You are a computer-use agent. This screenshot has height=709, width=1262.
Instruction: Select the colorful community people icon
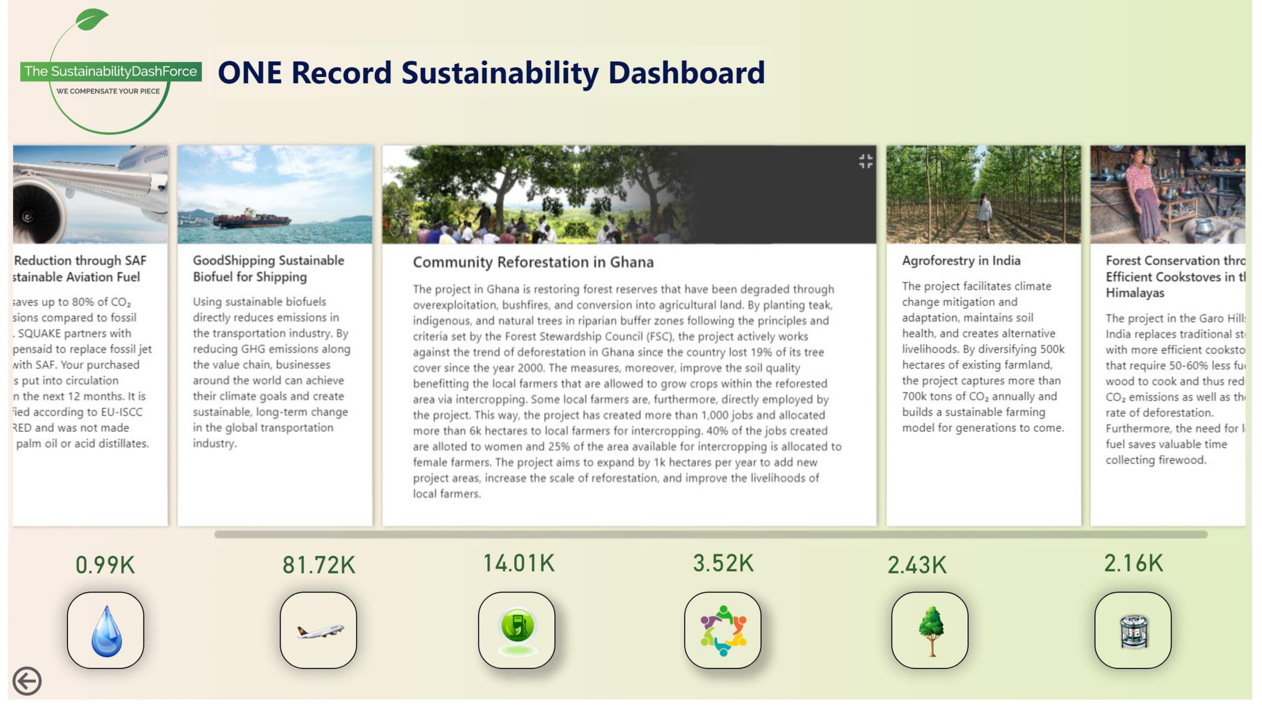click(722, 630)
